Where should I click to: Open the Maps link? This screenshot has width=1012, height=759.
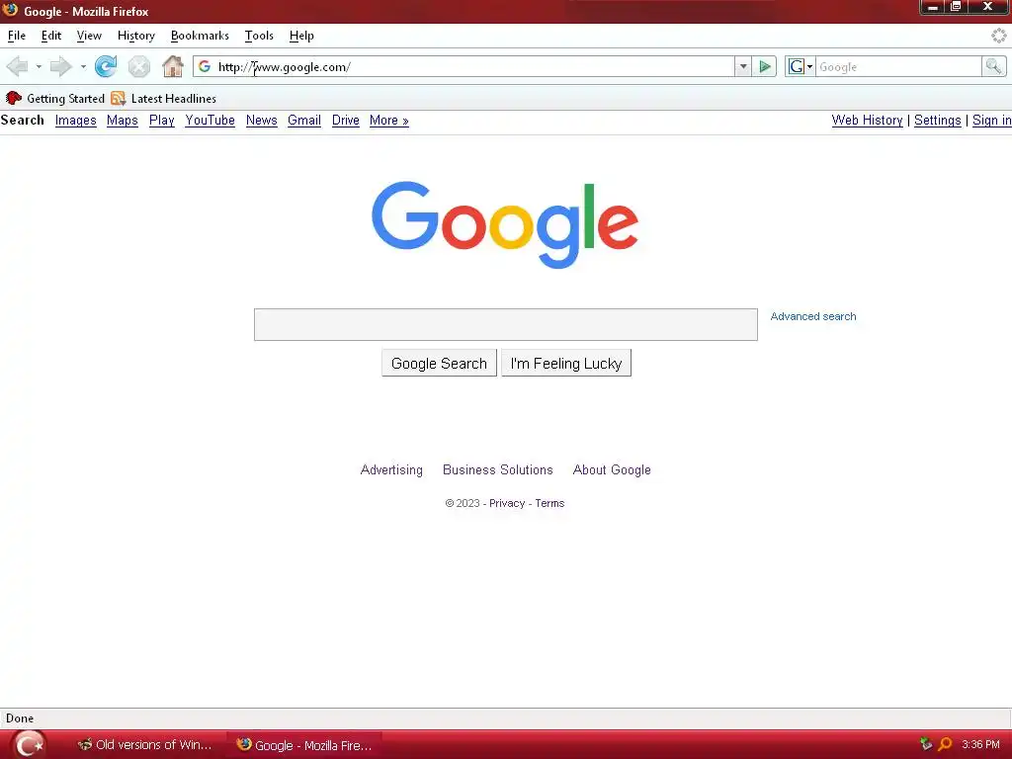coord(122,120)
